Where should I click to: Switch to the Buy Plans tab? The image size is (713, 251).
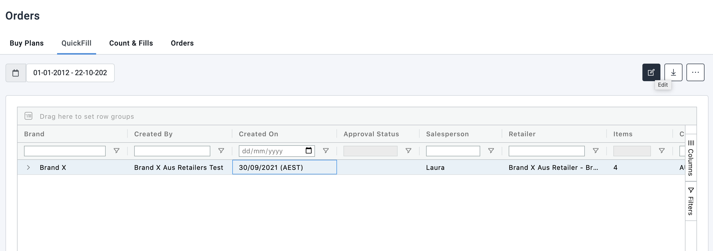click(27, 43)
